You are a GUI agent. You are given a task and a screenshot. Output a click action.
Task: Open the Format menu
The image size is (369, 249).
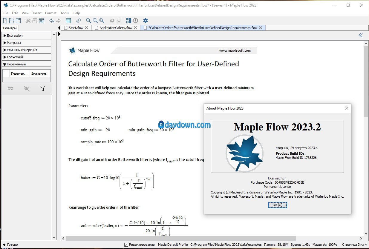(x=51, y=13)
